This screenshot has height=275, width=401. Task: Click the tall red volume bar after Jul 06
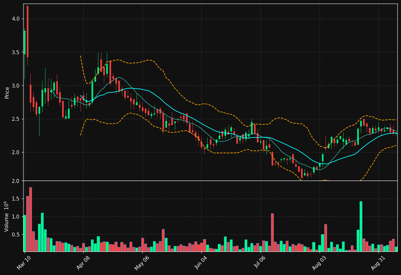(272, 232)
